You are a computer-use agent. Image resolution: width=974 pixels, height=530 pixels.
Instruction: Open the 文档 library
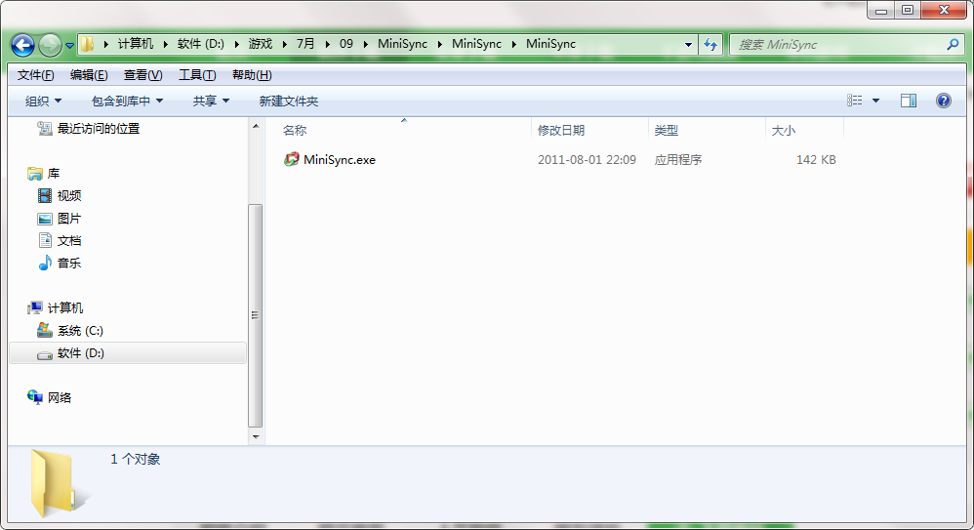tap(69, 240)
